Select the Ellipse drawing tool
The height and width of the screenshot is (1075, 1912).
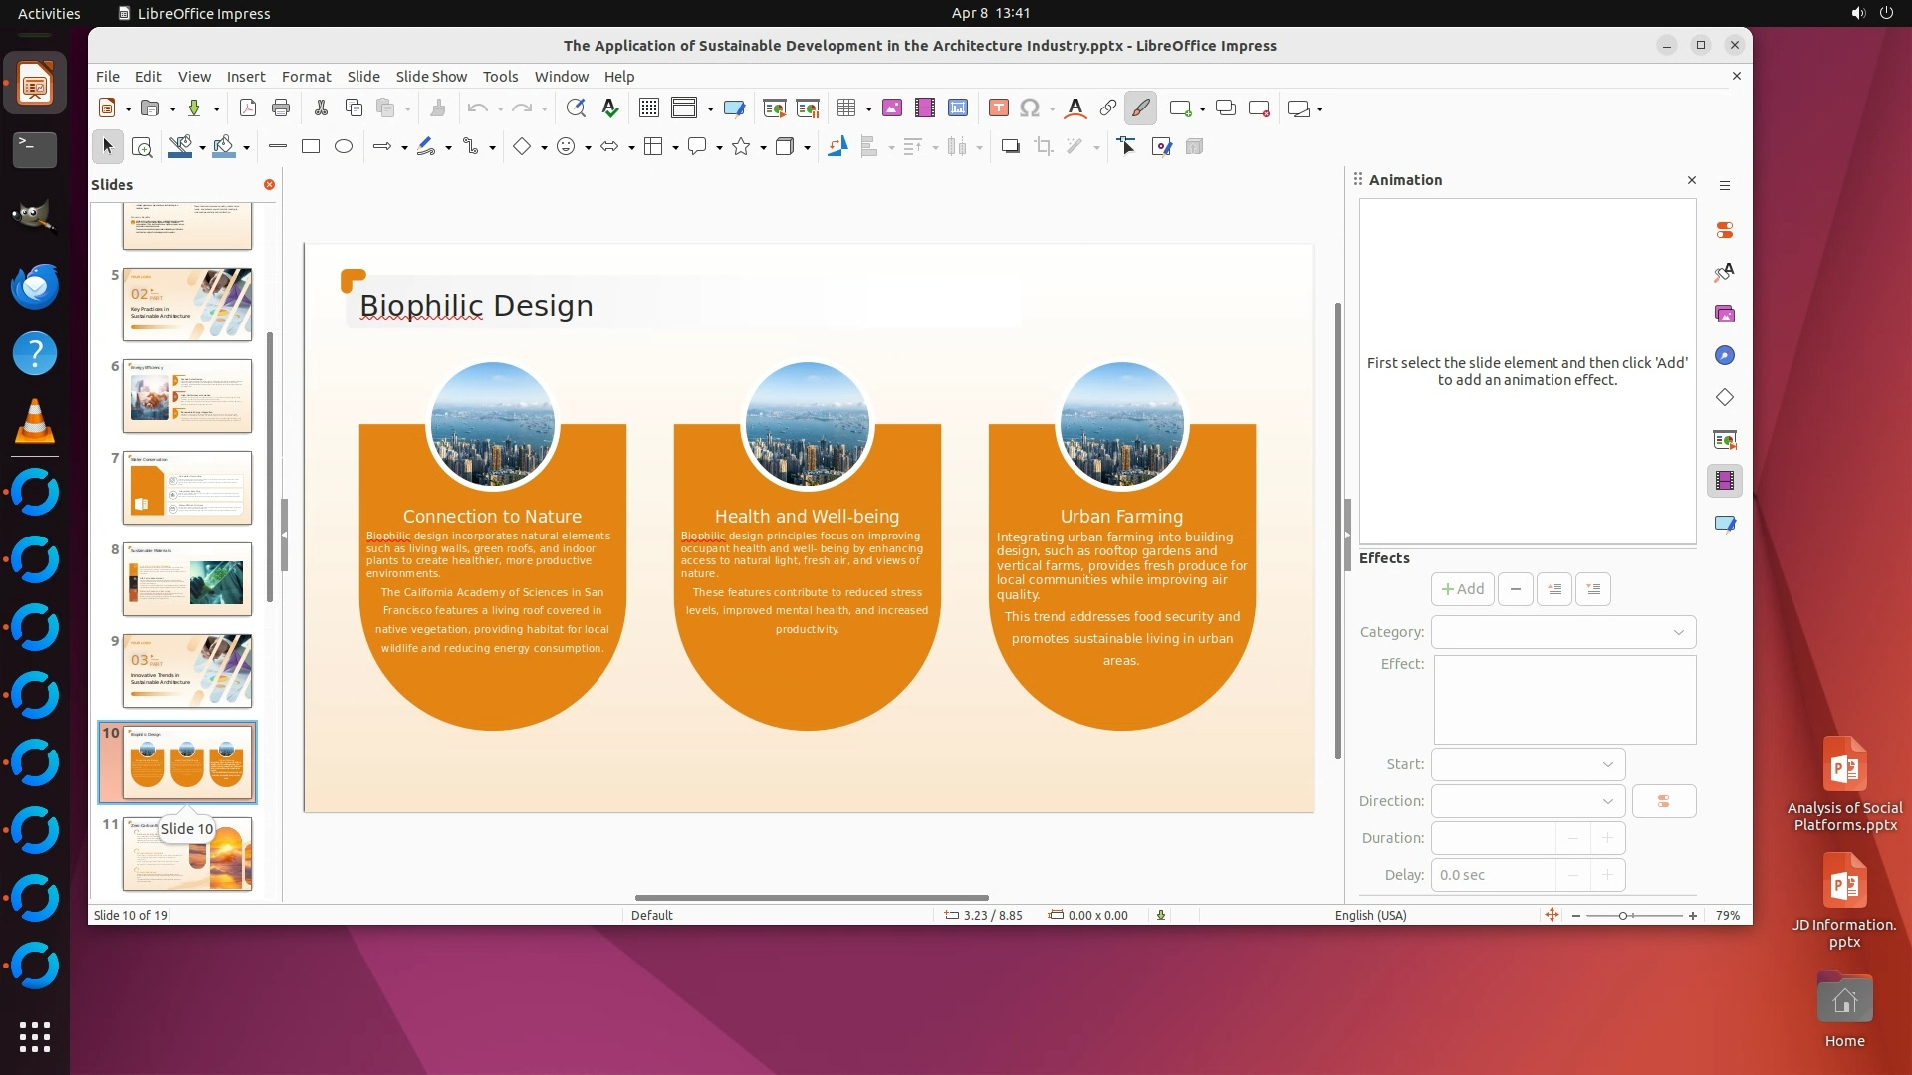point(344,147)
